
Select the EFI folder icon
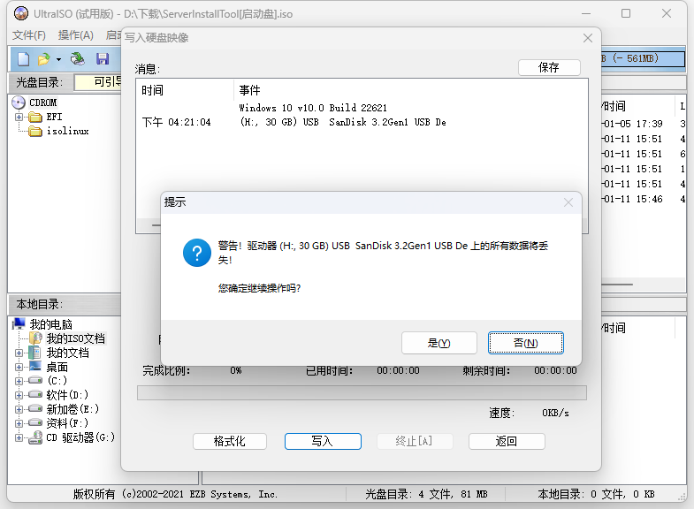coord(35,118)
